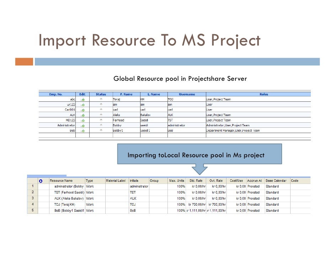
Task: Sort by the Emp. No. column header
Action: tap(57, 94)
